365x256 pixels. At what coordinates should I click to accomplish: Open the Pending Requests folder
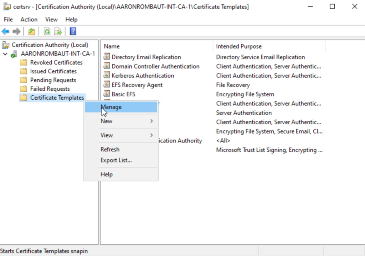point(53,80)
